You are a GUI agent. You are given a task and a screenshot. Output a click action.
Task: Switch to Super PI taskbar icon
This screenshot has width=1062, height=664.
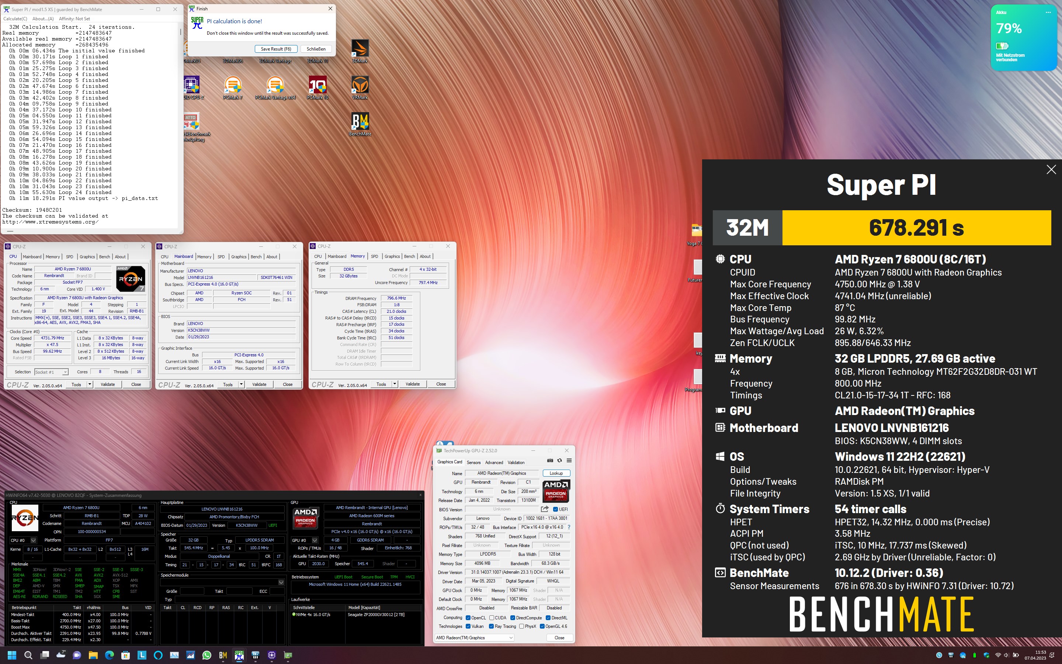pos(239,655)
